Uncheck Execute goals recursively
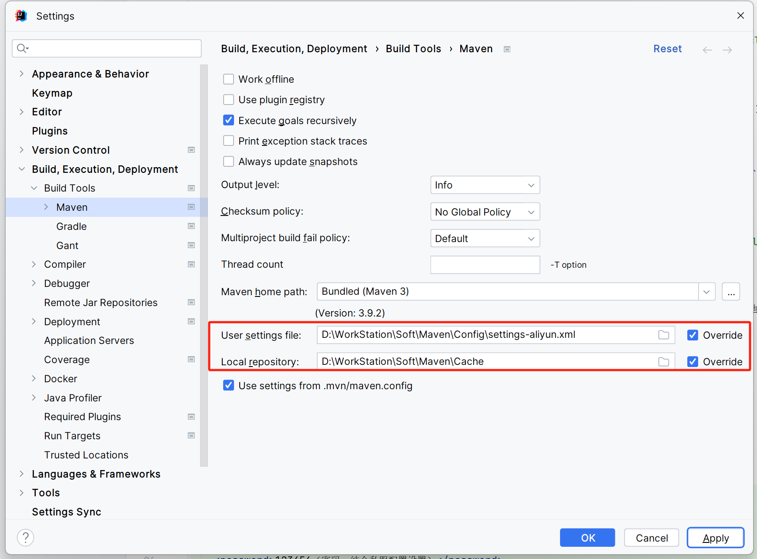Screen dimensions: 757x559 pos(228,120)
